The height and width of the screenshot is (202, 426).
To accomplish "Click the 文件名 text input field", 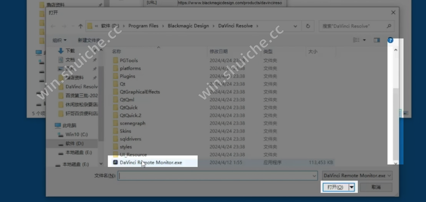I will click(x=215, y=176).
